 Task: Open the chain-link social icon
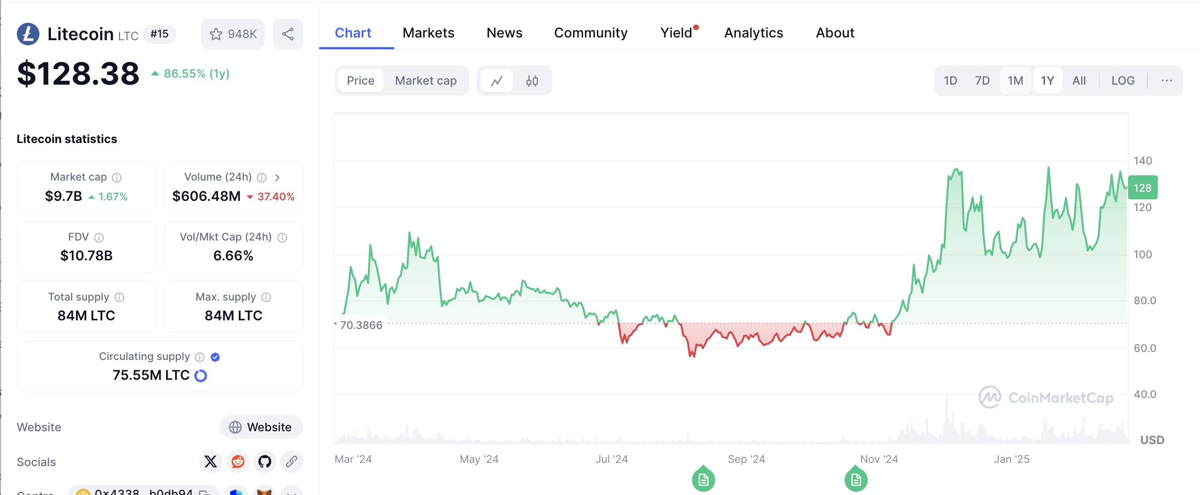pyautogui.click(x=291, y=461)
